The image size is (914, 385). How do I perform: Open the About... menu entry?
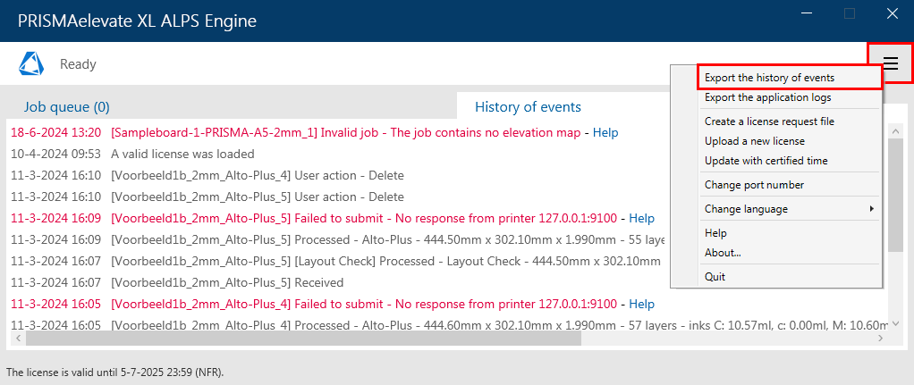point(790,252)
